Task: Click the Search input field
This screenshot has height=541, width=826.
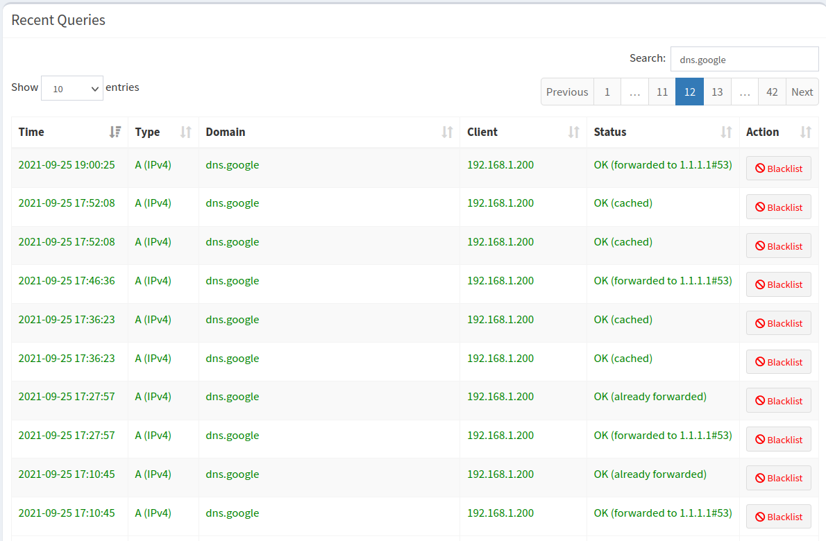Action: pyautogui.click(x=744, y=59)
